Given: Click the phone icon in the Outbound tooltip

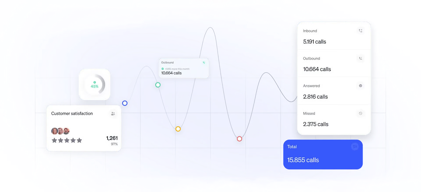Looking at the screenshot, I should [204, 63].
